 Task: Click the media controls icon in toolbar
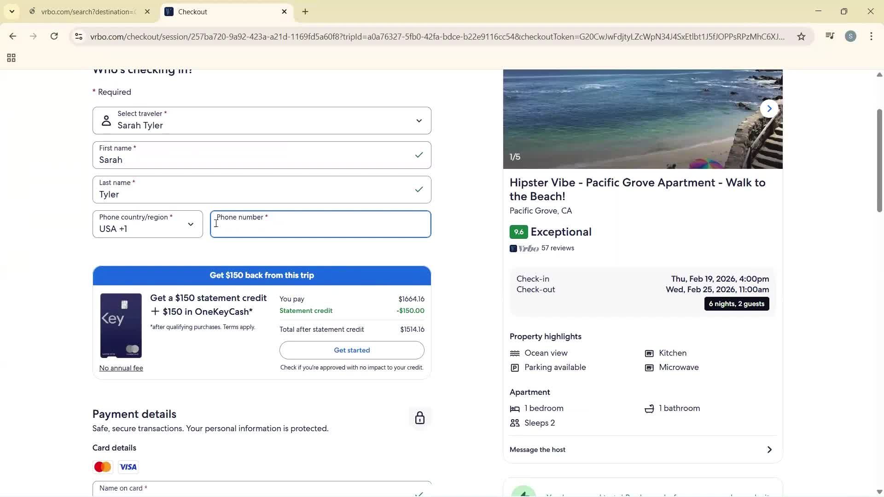tap(830, 36)
